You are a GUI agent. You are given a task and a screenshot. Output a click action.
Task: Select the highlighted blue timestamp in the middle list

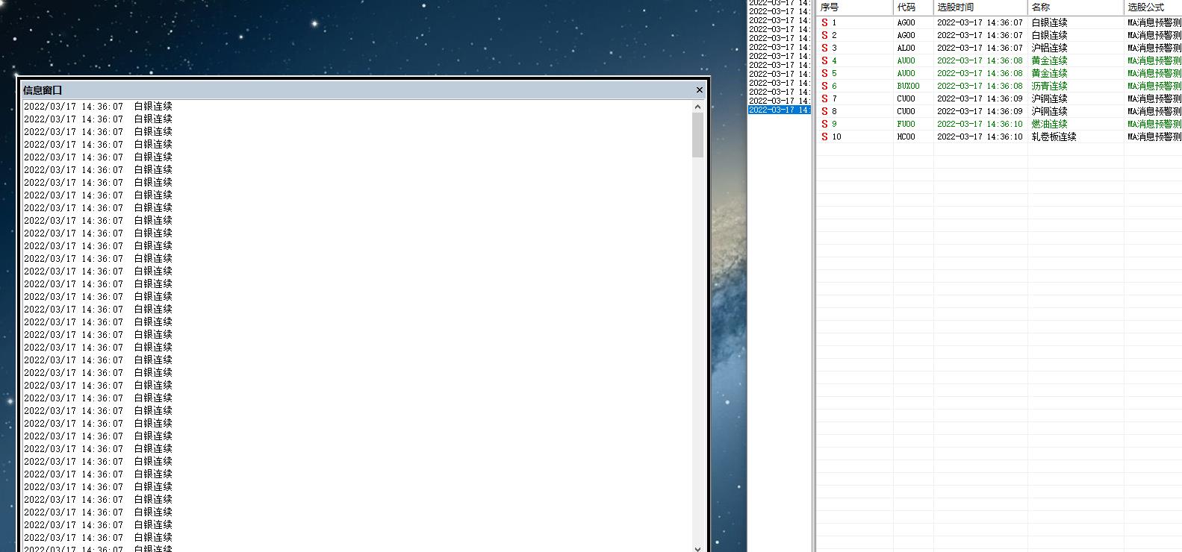pos(779,110)
